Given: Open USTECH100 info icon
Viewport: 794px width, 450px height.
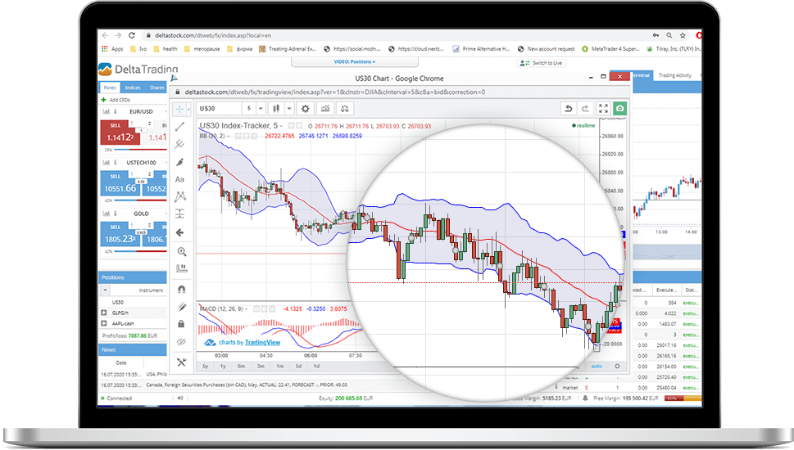Looking at the screenshot, I should click(x=115, y=162).
